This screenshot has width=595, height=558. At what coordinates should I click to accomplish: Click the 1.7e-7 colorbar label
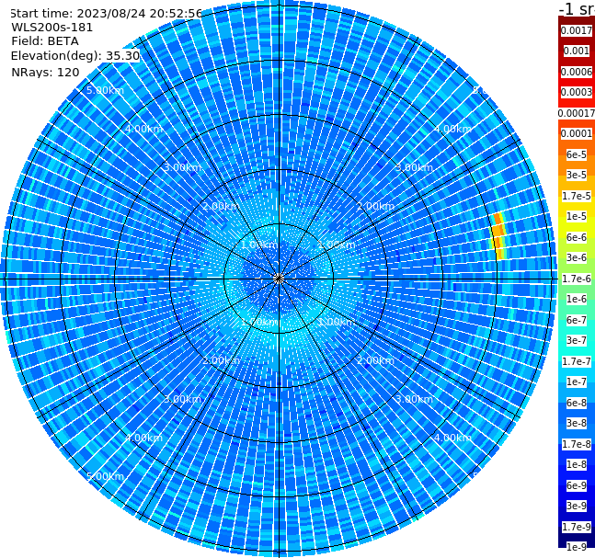tap(577, 361)
